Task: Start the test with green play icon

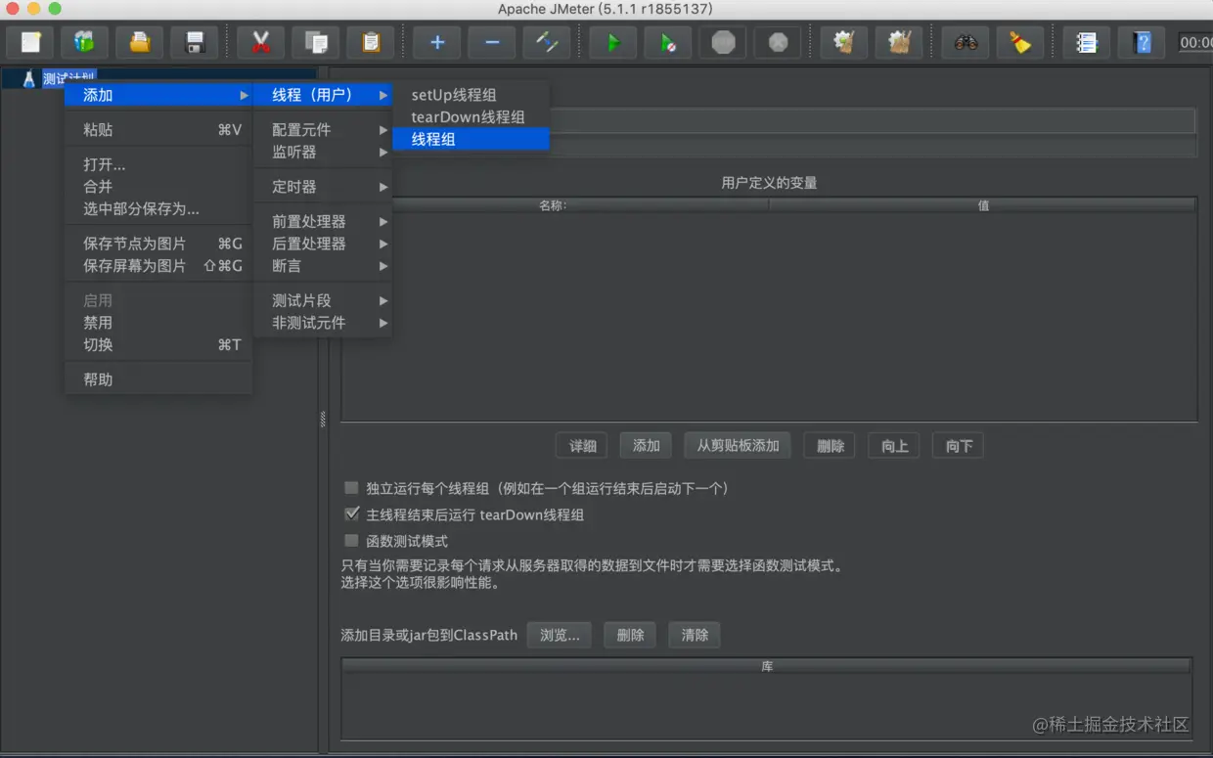Action: click(x=613, y=42)
